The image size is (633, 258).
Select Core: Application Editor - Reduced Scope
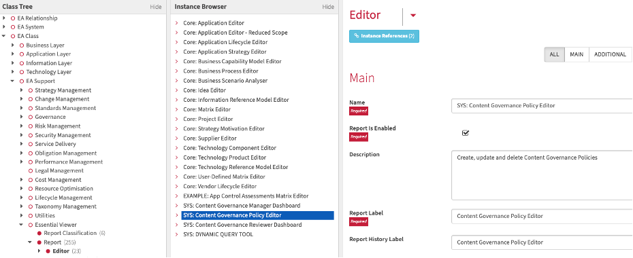236,33
